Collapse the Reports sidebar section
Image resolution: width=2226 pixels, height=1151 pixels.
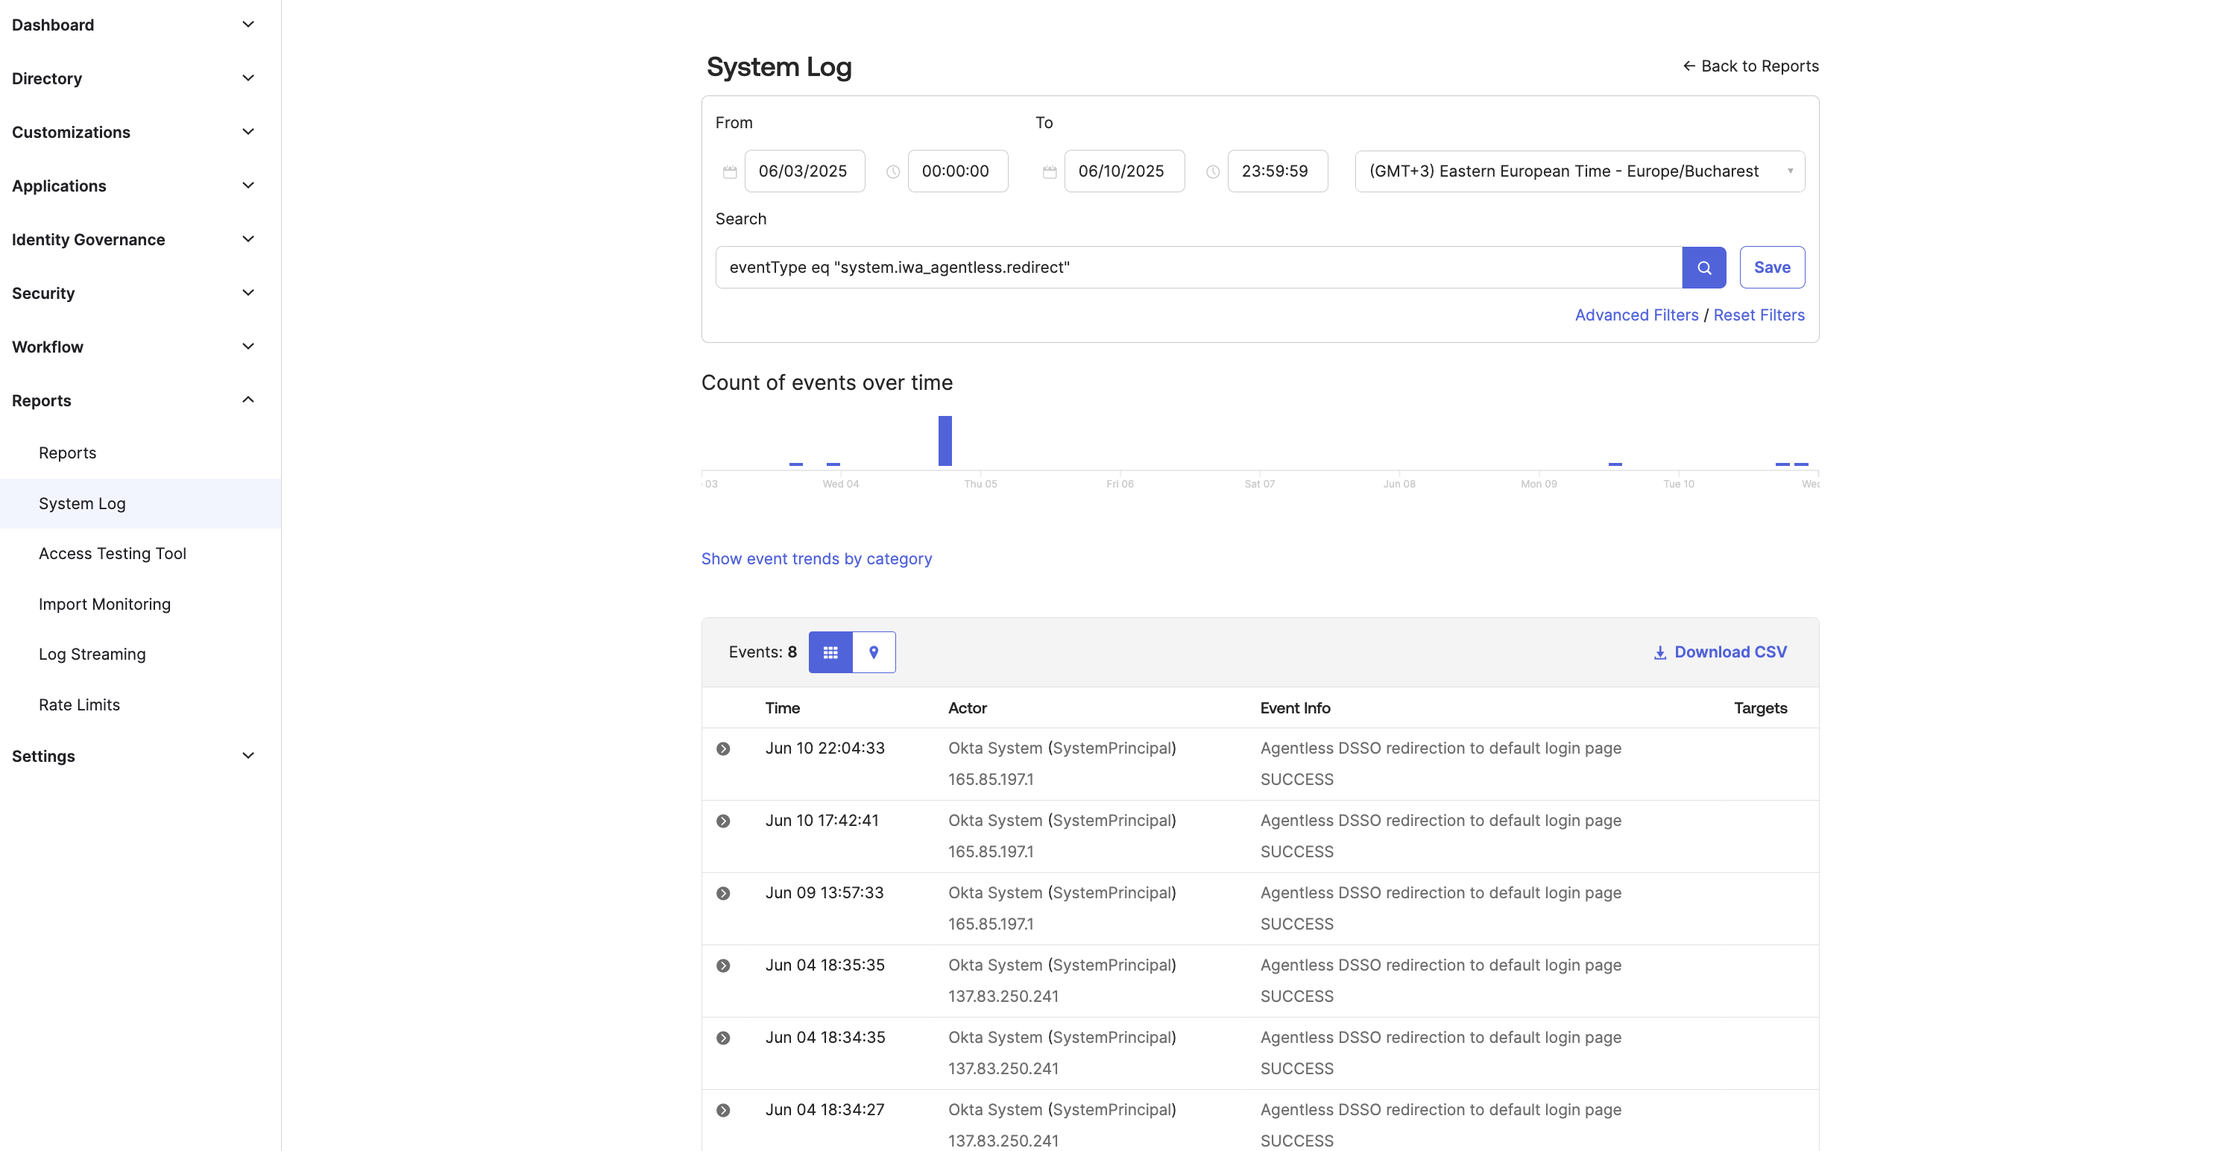[x=248, y=400]
